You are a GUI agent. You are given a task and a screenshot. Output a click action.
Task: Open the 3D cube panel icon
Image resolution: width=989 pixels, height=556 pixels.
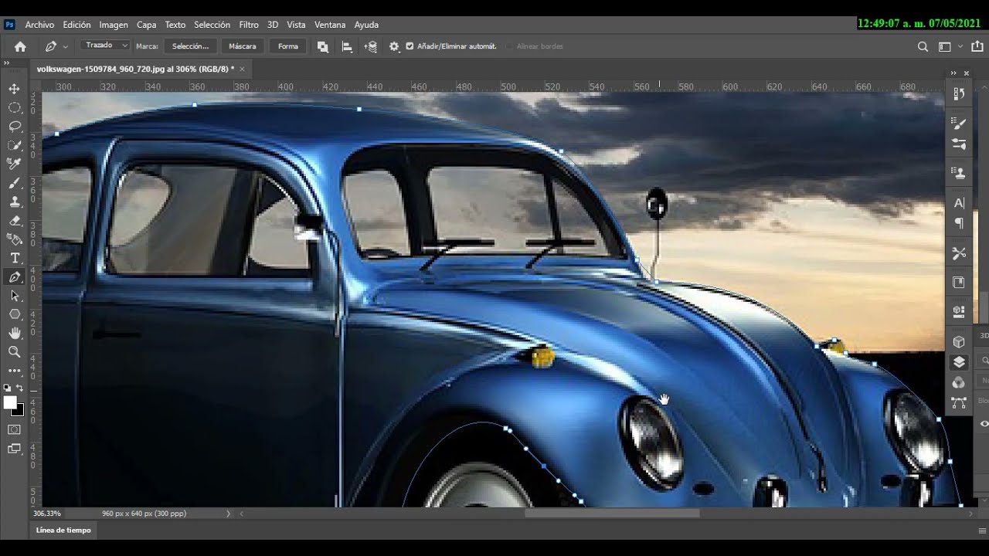959,342
